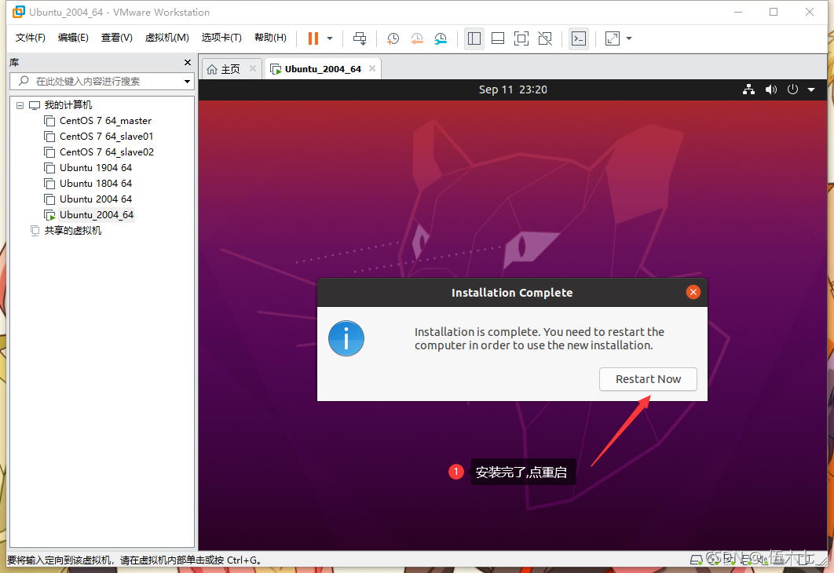
Task: Take a snapshot of the virtual machine
Action: (393, 38)
